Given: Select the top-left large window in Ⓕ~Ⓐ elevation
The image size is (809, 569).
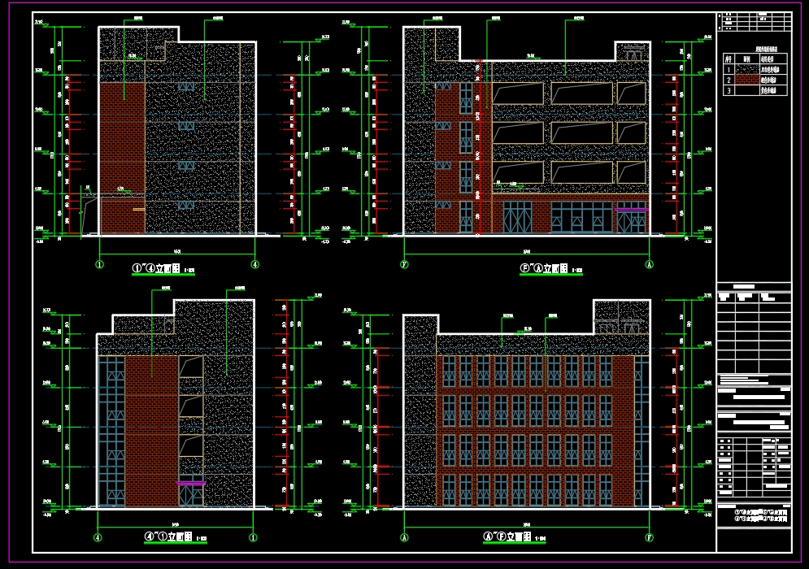Looking at the screenshot, I should pos(517,93).
